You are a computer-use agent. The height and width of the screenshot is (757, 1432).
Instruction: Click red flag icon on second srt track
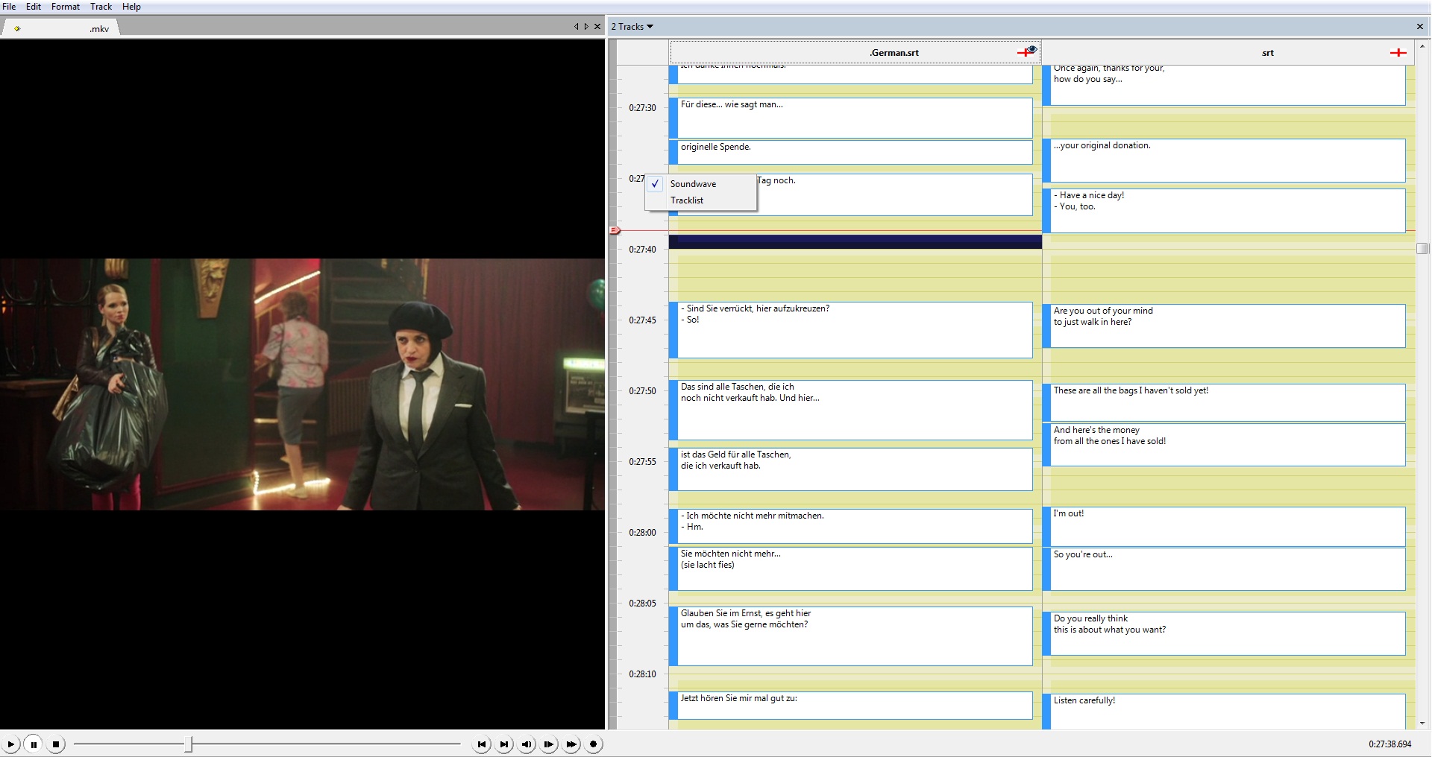tap(1398, 53)
